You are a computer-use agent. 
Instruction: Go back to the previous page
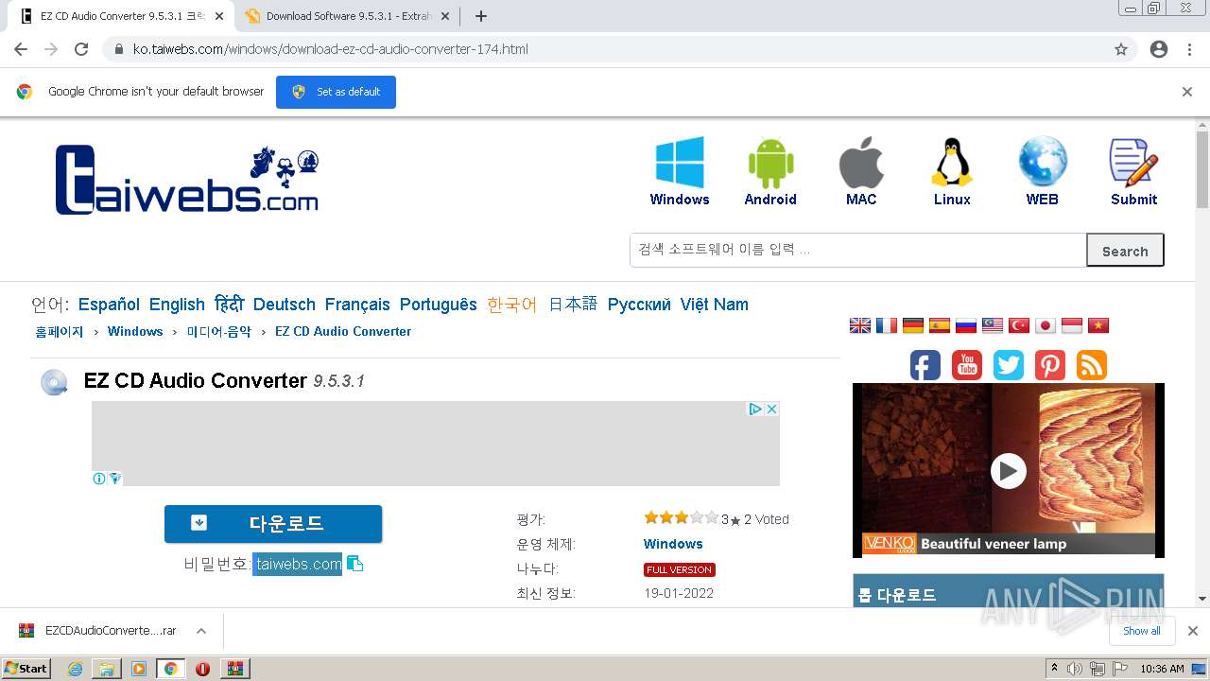21,49
